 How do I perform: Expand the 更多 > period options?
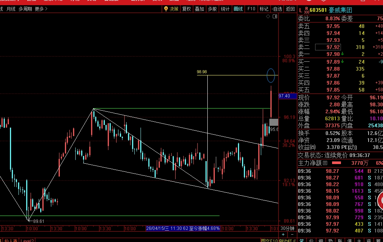click(41, 9)
